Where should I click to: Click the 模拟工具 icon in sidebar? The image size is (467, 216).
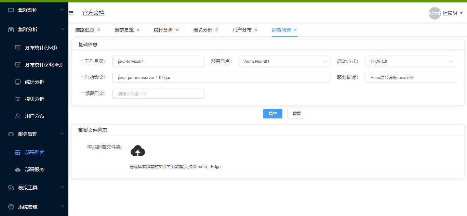click(11, 188)
